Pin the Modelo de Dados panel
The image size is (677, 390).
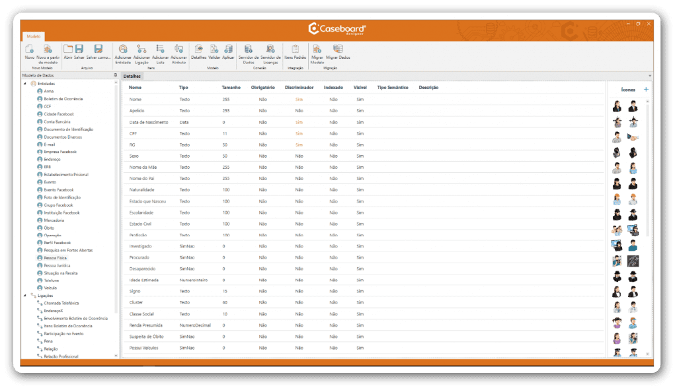point(115,75)
